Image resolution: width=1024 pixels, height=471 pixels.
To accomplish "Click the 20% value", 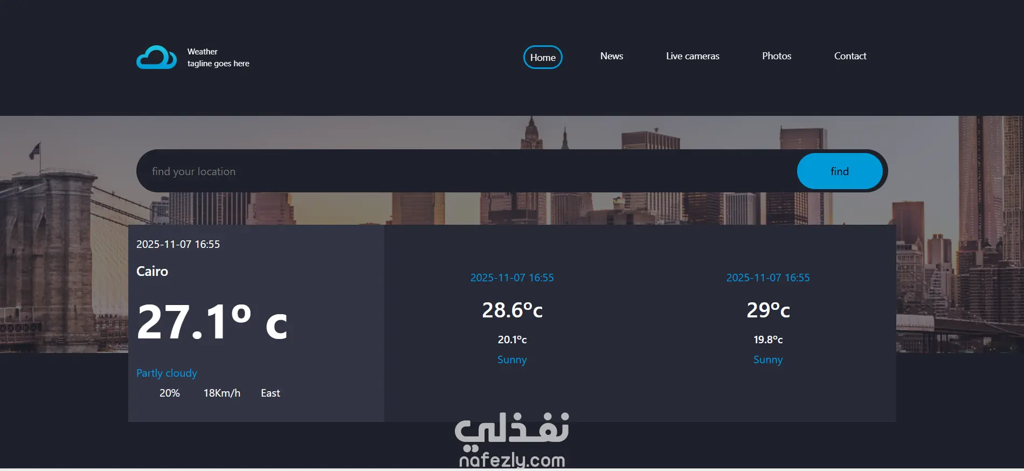I will coord(170,393).
